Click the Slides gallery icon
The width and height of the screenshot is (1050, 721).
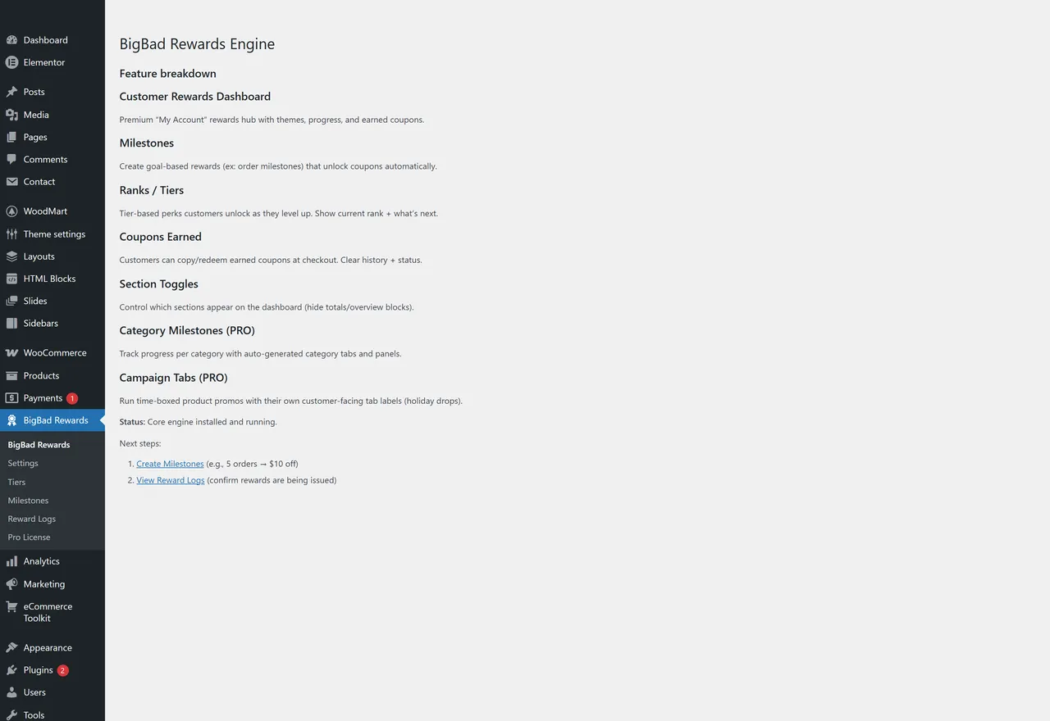(11, 301)
